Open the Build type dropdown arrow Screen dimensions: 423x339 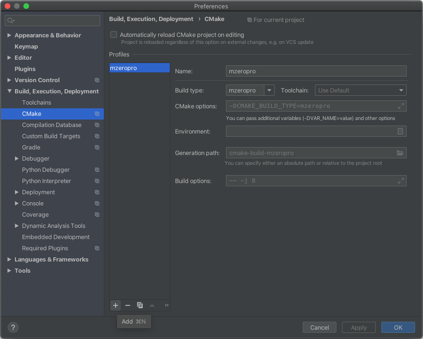(x=269, y=90)
